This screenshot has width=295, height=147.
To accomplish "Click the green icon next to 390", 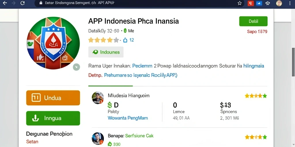I will pos(110,144).
